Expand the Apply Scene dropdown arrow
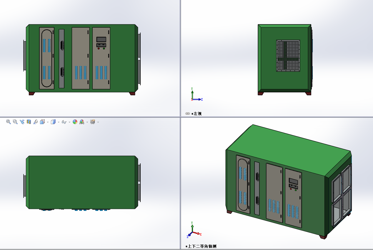373x250 pixels. (87, 122)
